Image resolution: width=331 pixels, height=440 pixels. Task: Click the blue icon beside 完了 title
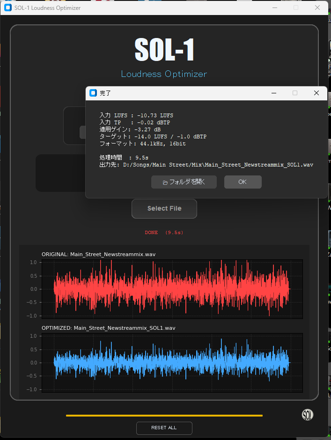[93, 93]
